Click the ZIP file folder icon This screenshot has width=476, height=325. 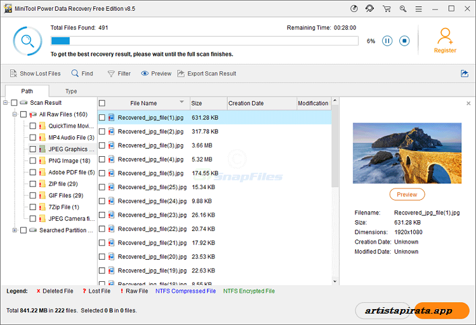(42, 183)
